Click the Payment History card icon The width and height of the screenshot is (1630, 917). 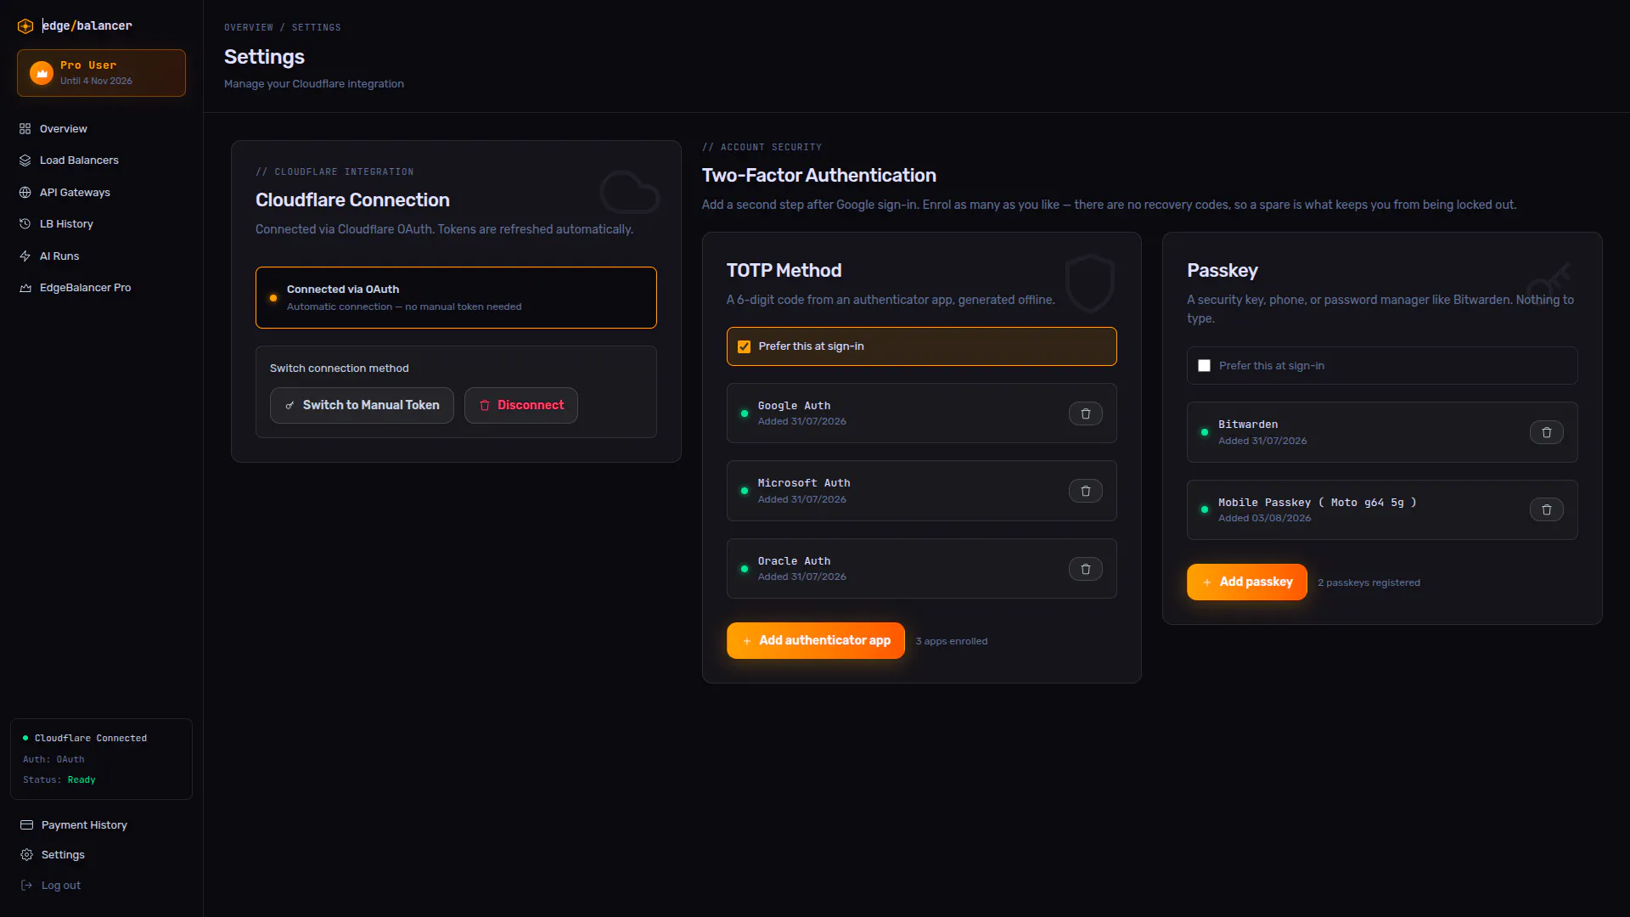point(26,825)
